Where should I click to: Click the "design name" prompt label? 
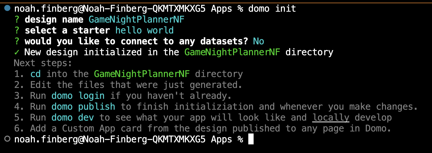coord(54,19)
